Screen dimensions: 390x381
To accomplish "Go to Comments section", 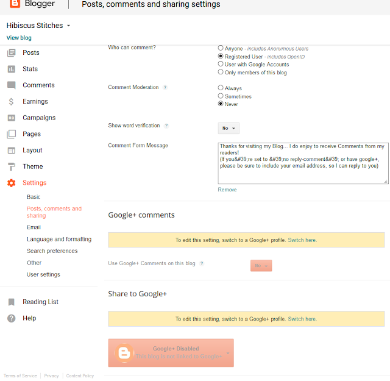I will tap(38, 85).
